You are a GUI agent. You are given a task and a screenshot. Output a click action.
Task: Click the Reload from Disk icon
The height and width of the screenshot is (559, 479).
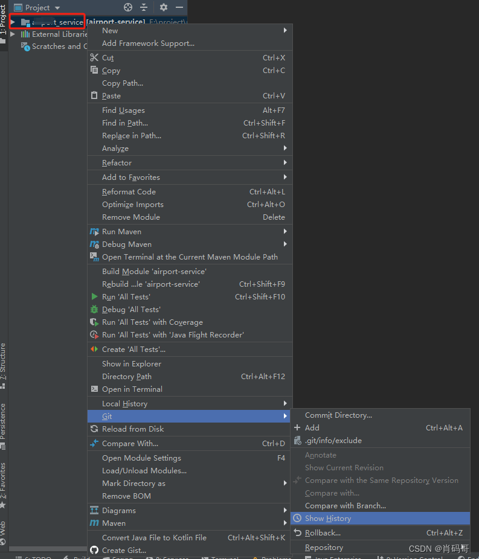[x=94, y=429]
